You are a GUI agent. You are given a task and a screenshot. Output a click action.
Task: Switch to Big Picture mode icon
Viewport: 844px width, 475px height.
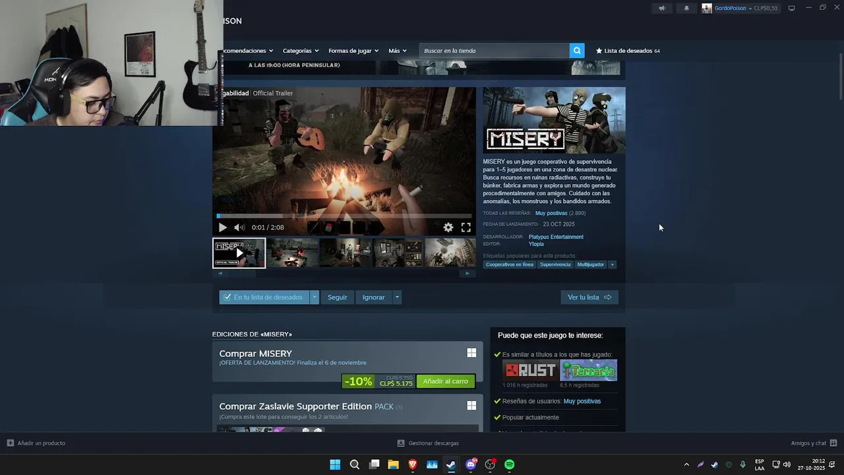tap(791, 8)
